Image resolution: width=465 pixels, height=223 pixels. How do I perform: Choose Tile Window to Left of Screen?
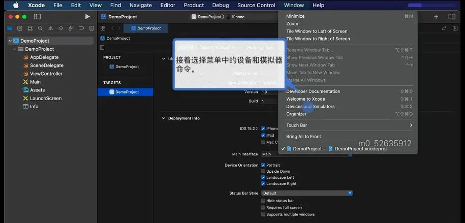[x=348, y=31]
